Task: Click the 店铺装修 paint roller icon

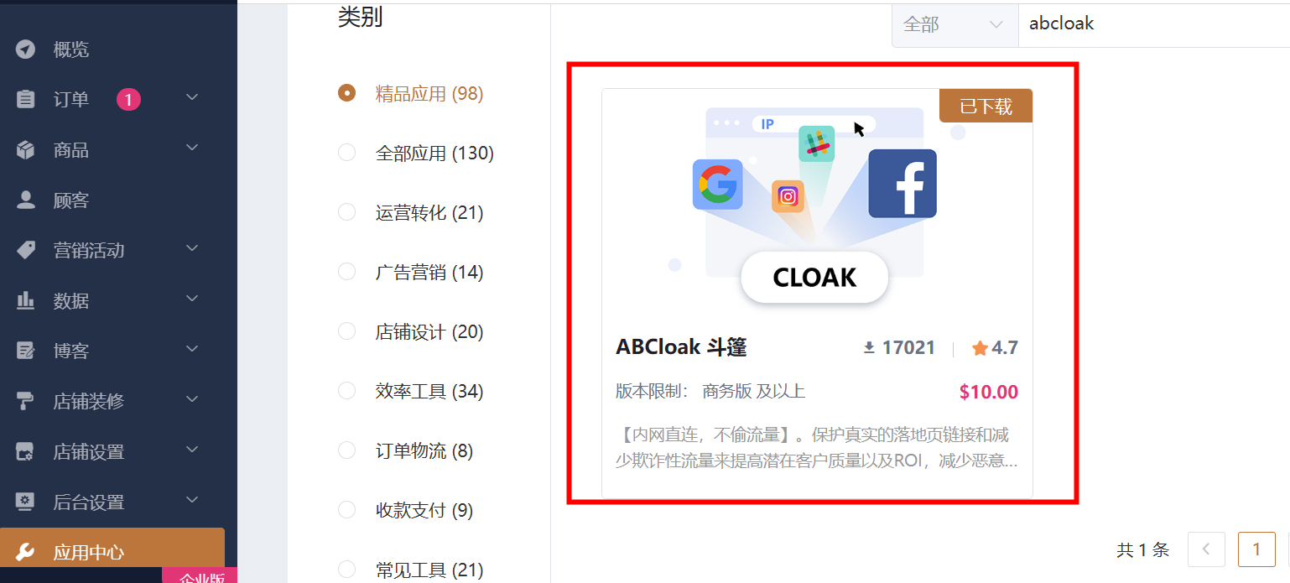Action: pyautogui.click(x=26, y=401)
